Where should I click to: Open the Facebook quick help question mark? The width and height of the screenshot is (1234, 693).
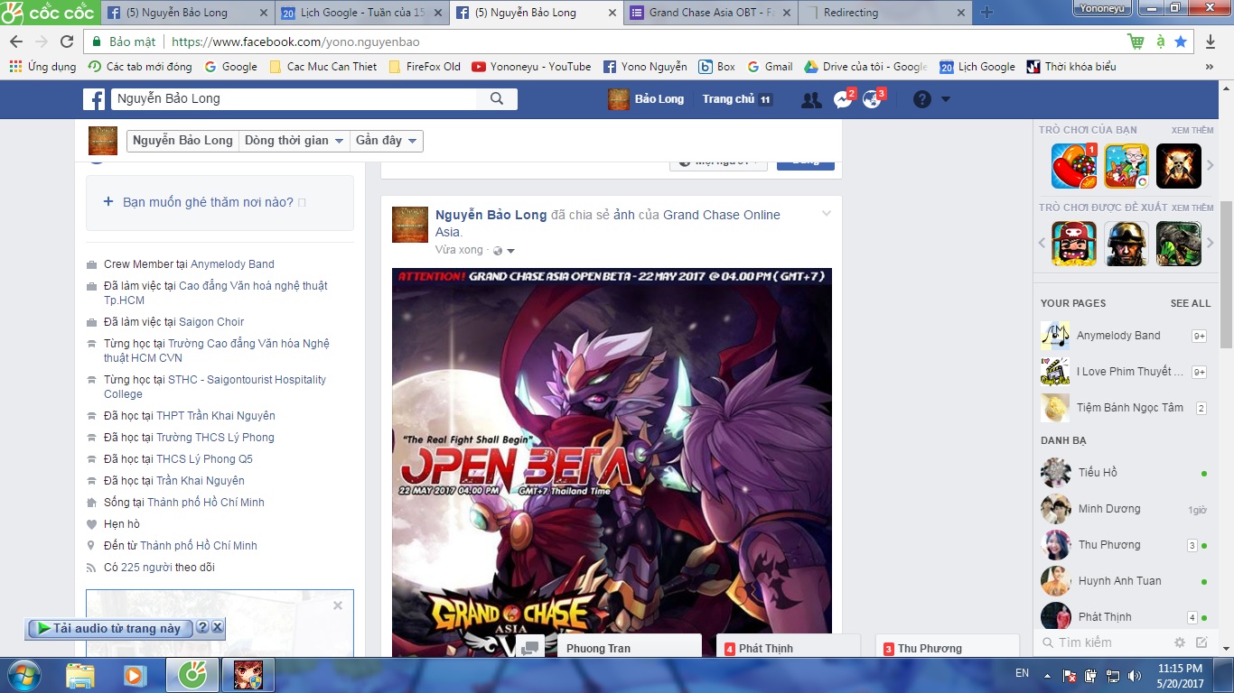[921, 99]
